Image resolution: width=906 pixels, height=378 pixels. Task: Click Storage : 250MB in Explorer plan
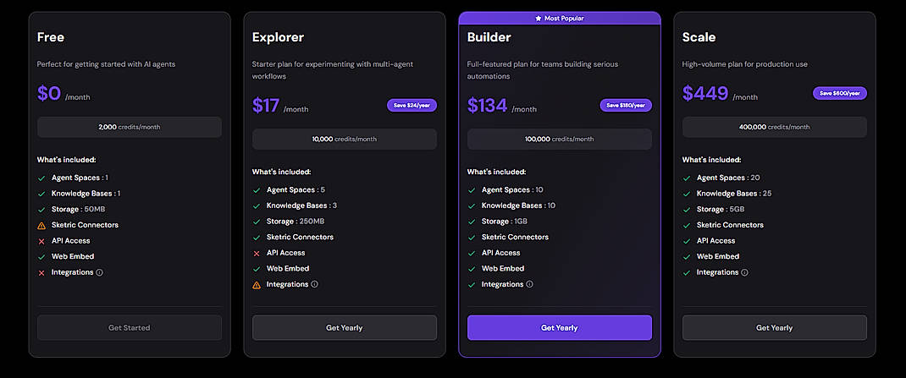(x=296, y=221)
